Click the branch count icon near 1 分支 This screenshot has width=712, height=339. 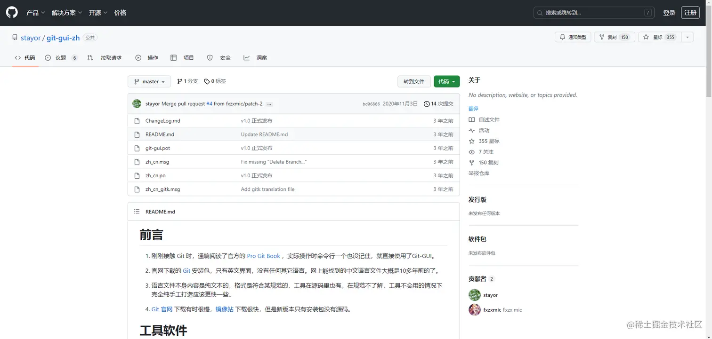pos(179,81)
